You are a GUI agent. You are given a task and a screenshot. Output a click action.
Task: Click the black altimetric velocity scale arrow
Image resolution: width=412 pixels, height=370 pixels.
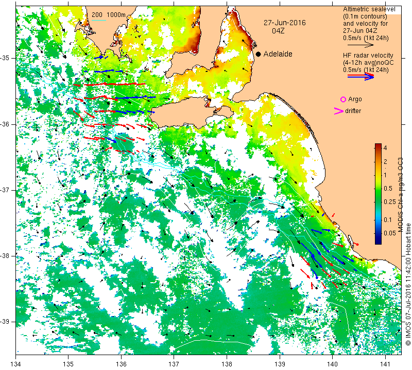[360, 45]
